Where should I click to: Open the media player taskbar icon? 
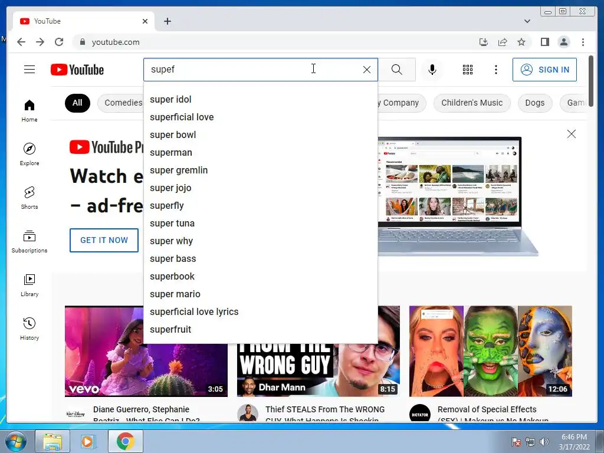88,441
